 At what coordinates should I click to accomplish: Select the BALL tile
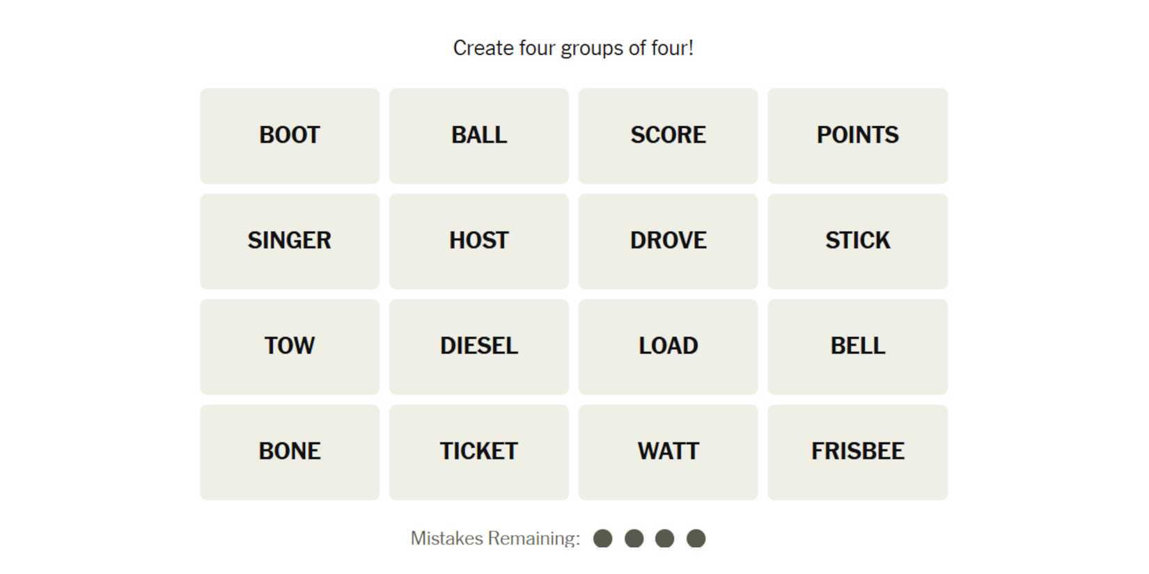tap(479, 136)
